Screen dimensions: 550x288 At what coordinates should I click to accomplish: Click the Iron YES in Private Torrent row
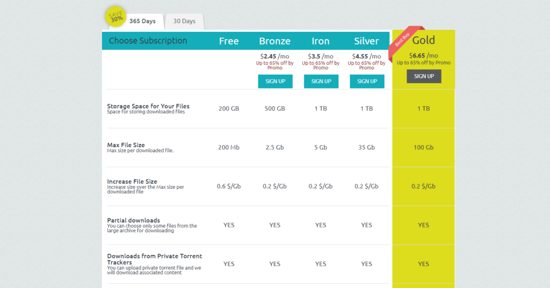pos(321,264)
